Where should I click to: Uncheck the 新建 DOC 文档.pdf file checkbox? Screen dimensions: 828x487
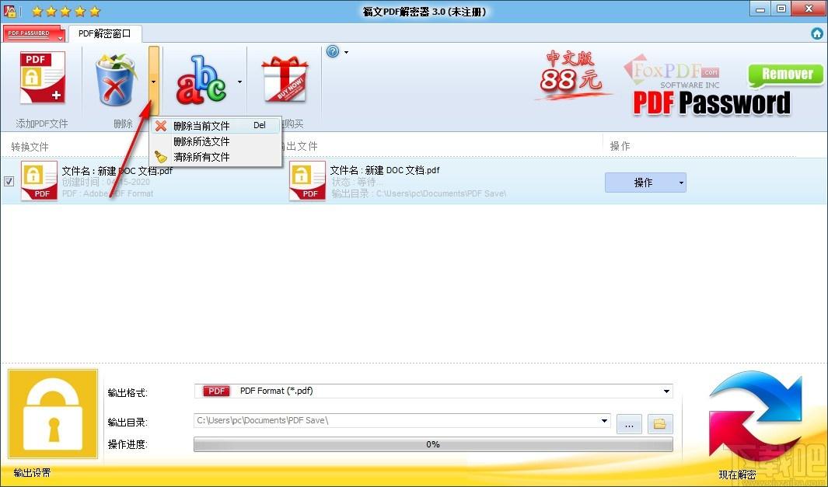9,181
